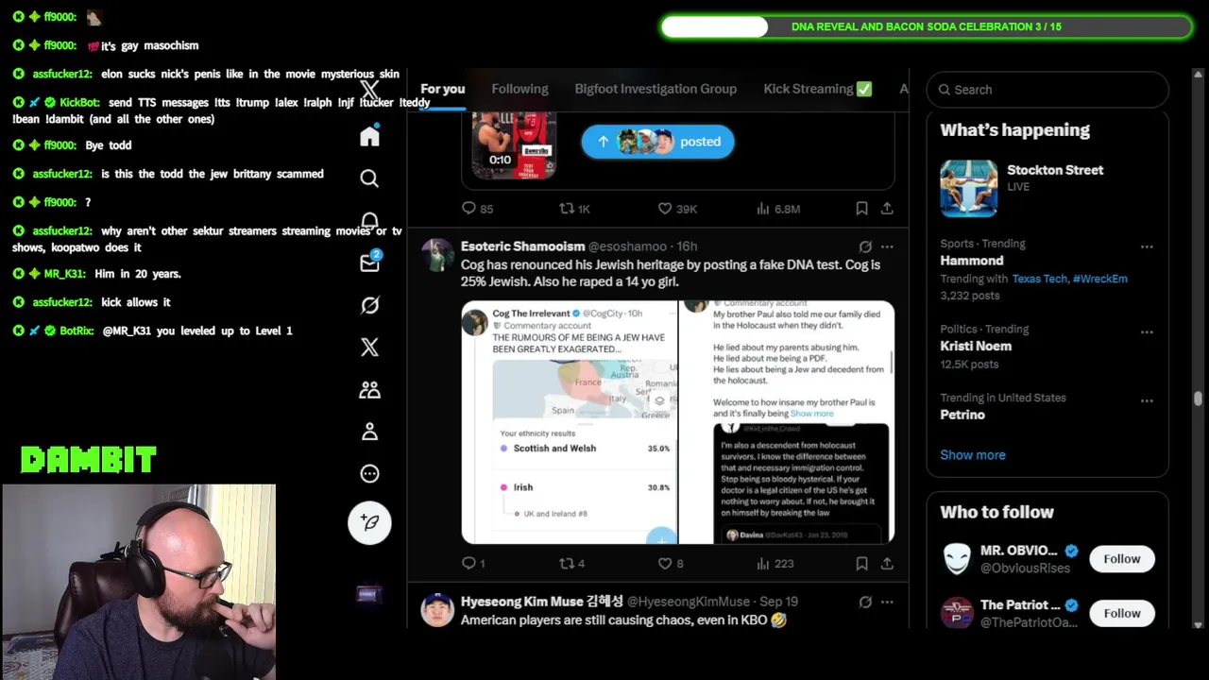
Task: Click the new posts 'posted' pill
Action: click(657, 142)
